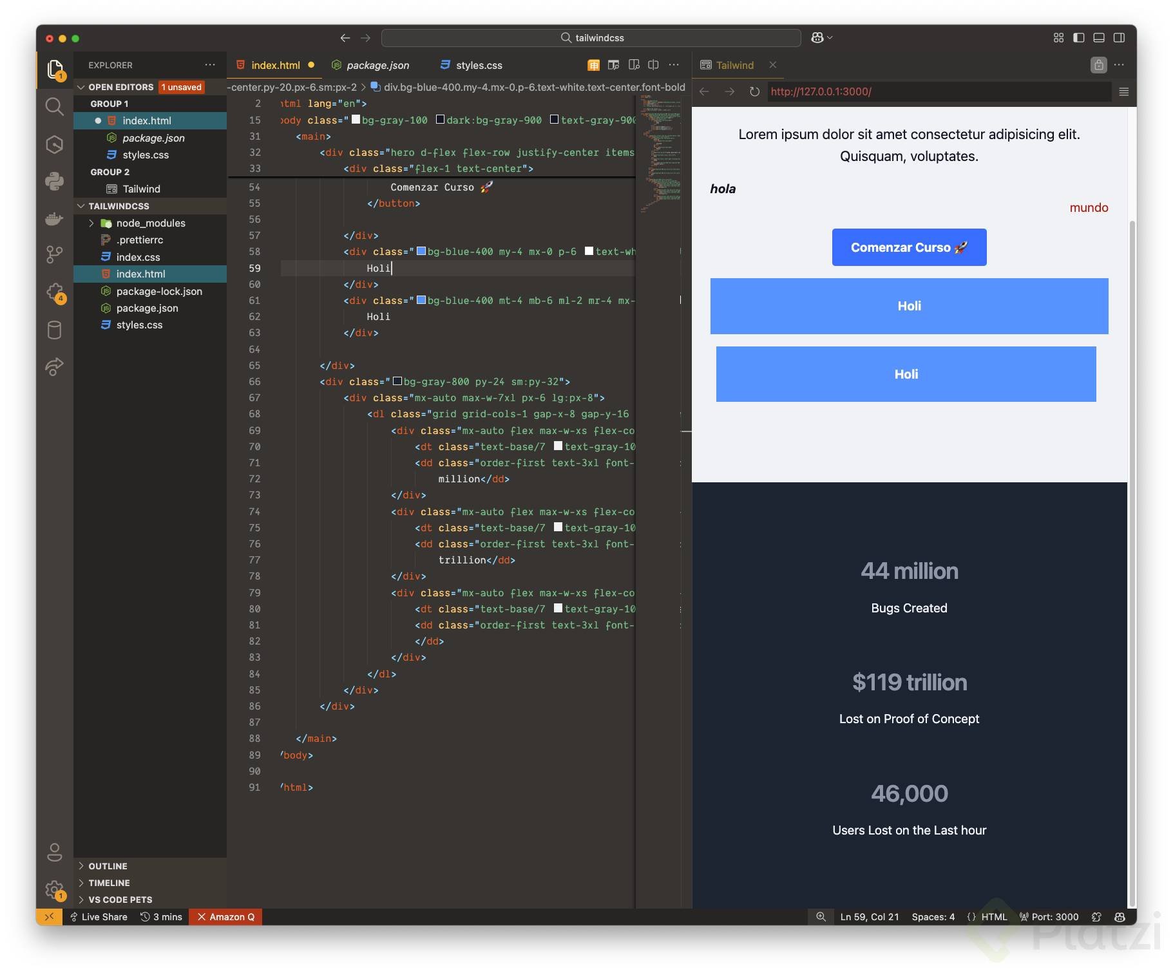Click the preview URL address field

940,92
